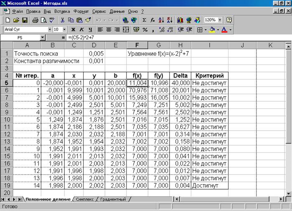Open the Drawing toolbar icon
Image resolution: width=292 pixels, height=211 pixels.
(197, 20)
